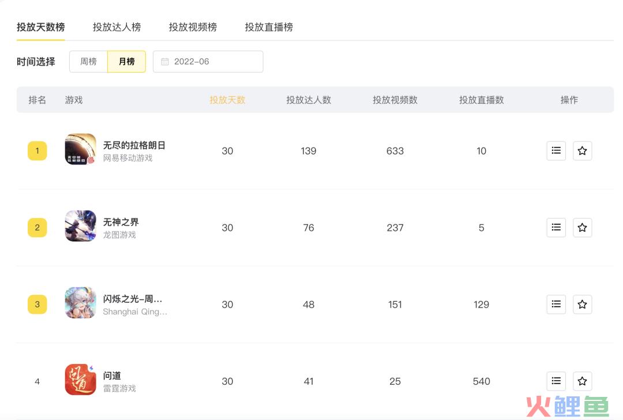The width and height of the screenshot is (623, 420).
Task: Open 无尽的拉格朗日 game title
Action: tap(134, 145)
